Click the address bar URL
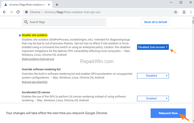This screenshot has height=123, width=194. point(72,12)
